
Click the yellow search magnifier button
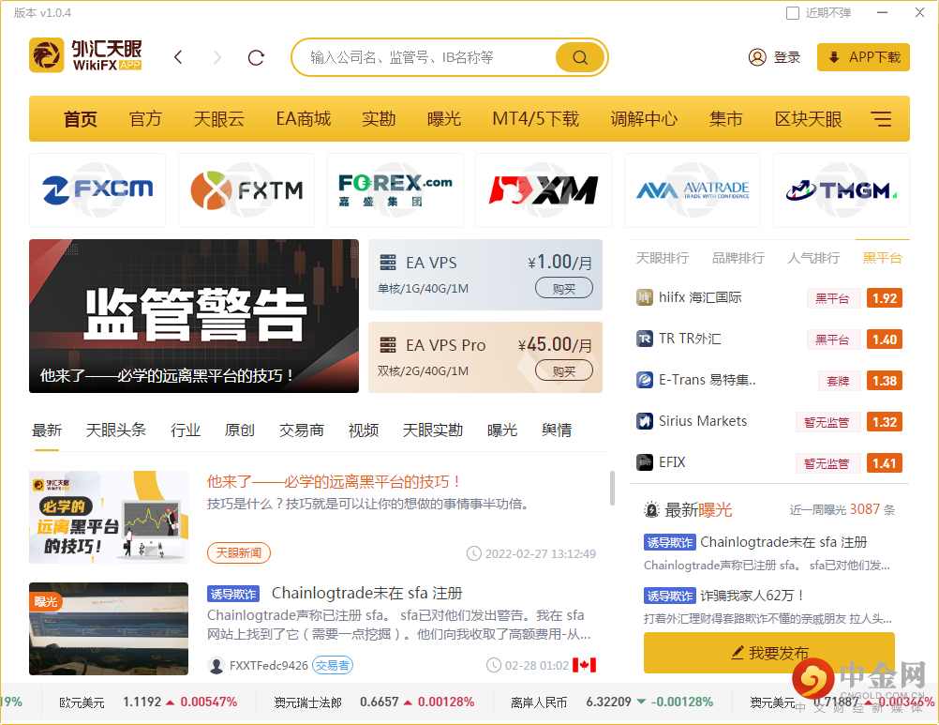(x=580, y=57)
